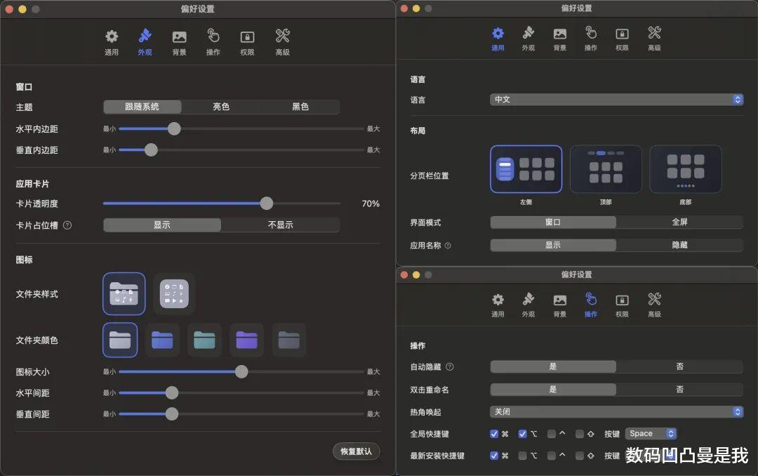Select 否 for 双击重命名
The width and height of the screenshot is (758, 476).
click(x=679, y=390)
